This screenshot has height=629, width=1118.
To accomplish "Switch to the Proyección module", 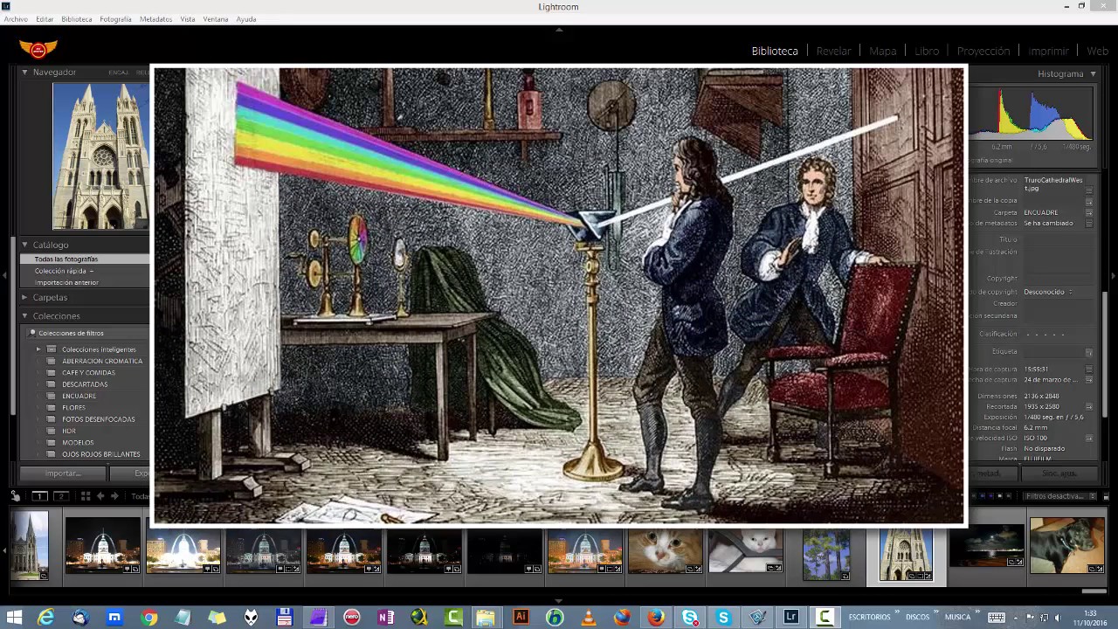I will tap(983, 51).
